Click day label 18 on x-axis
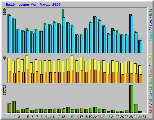 click(x=86, y=117)
